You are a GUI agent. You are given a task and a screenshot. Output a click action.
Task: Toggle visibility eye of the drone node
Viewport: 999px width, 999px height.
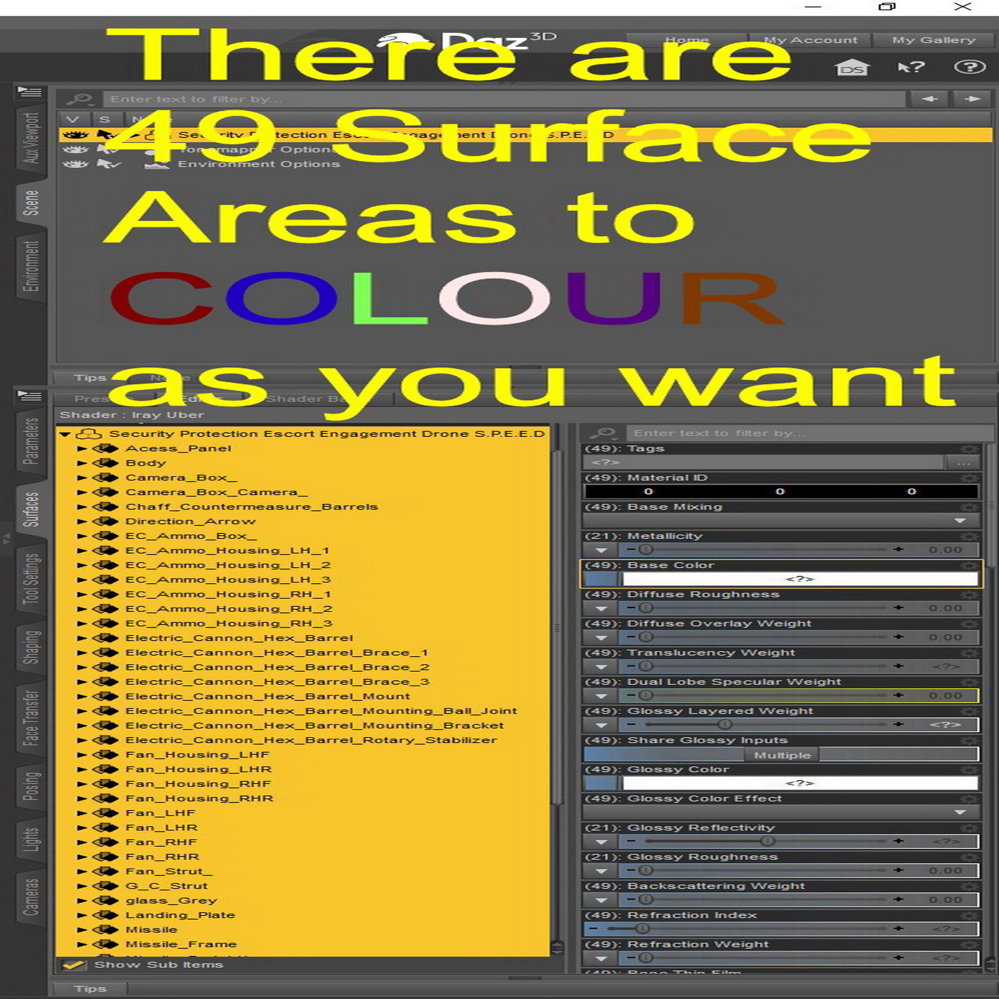coord(76,134)
